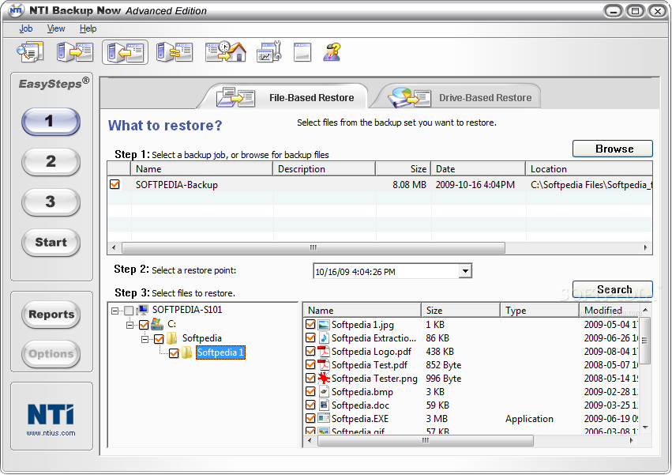Sort backup jobs by Name column header
The height and width of the screenshot is (475, 672).
202,169
